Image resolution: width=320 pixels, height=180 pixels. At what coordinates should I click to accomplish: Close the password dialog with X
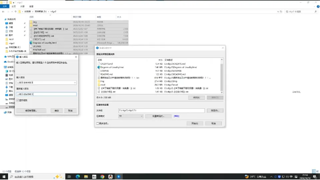click(x=76, y=57)
